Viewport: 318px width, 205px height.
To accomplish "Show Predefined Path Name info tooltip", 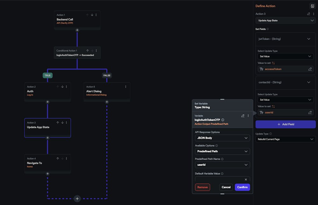I will [x=222, y=159].
